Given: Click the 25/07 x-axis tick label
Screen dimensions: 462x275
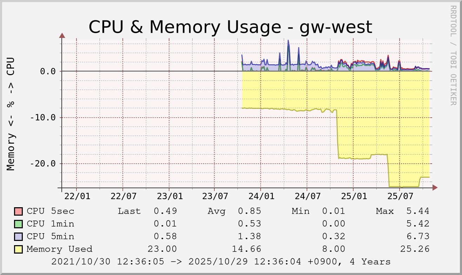Looking at the screenshot, I should (399, 196).
